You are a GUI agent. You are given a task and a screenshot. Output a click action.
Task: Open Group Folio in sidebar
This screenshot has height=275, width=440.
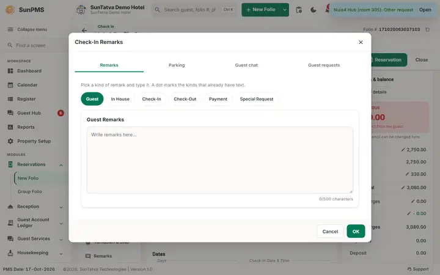[x=30, y=192]
